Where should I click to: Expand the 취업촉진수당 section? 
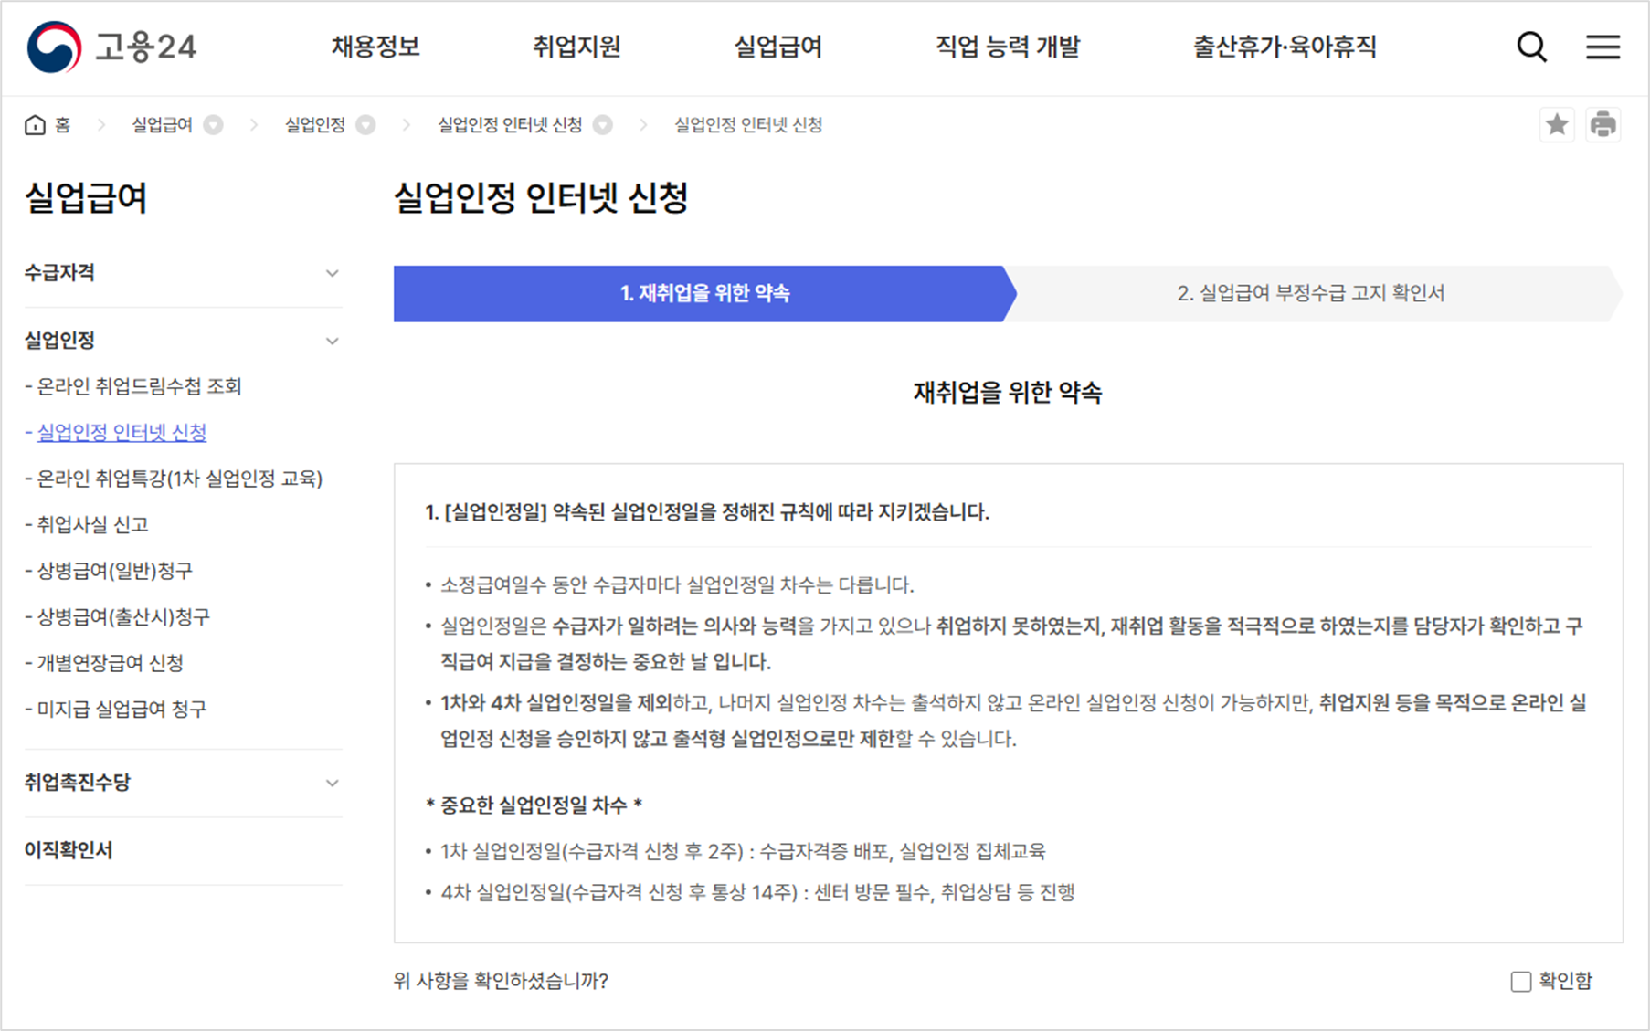tap(331, 783)
